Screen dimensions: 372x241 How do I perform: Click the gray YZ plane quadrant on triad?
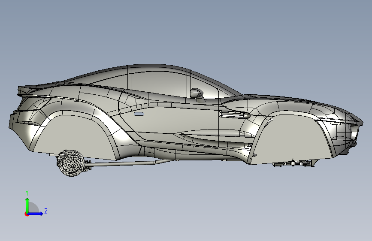pos(34,207)
